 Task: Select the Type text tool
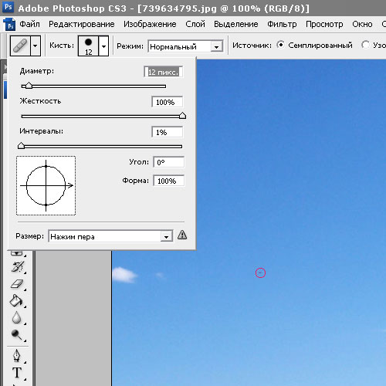(x=17, y=373)
